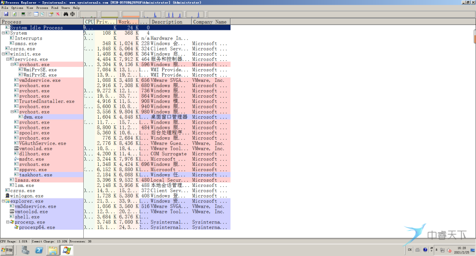Select the sppsvc.exe process
This screenshot has width=476, height=256.
point(115,170)
